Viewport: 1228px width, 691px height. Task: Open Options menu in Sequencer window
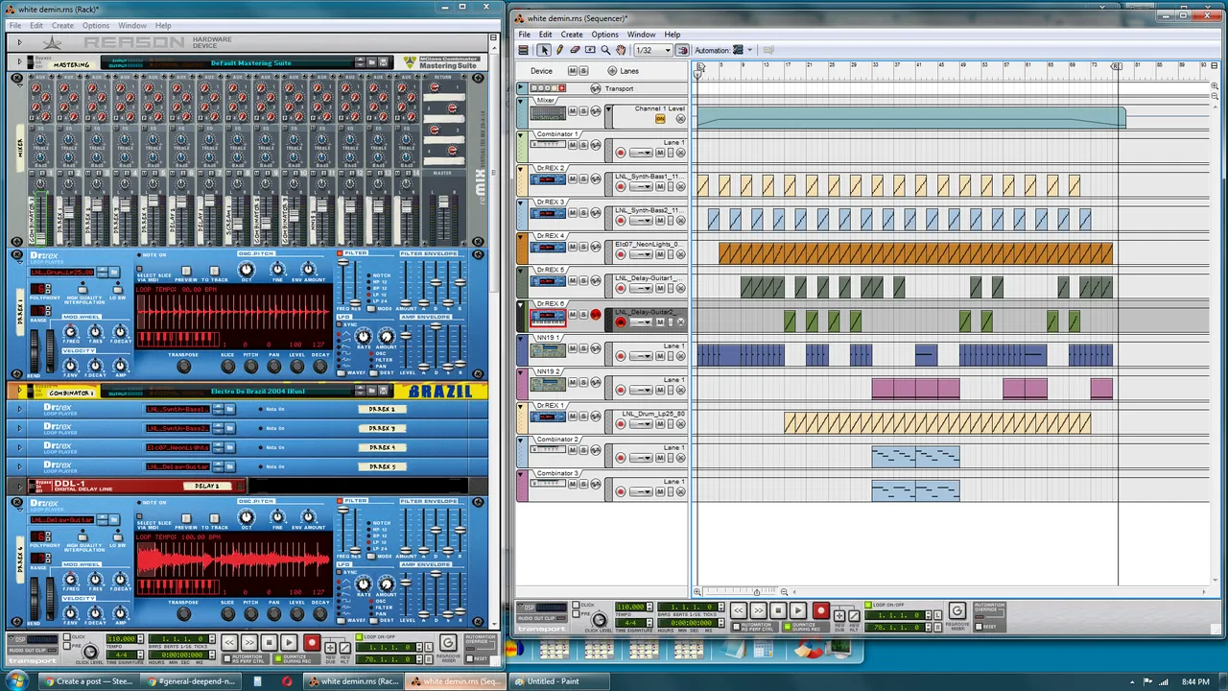604,35
